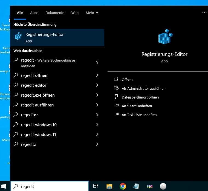The height and width of the screenshot is (191, 208).
Task: Pin app via 'An Taskleiste anheften'
Action: (x=139, y=115)
